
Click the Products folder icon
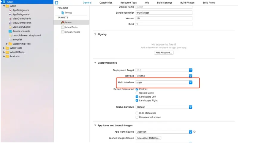click(7, 56)
